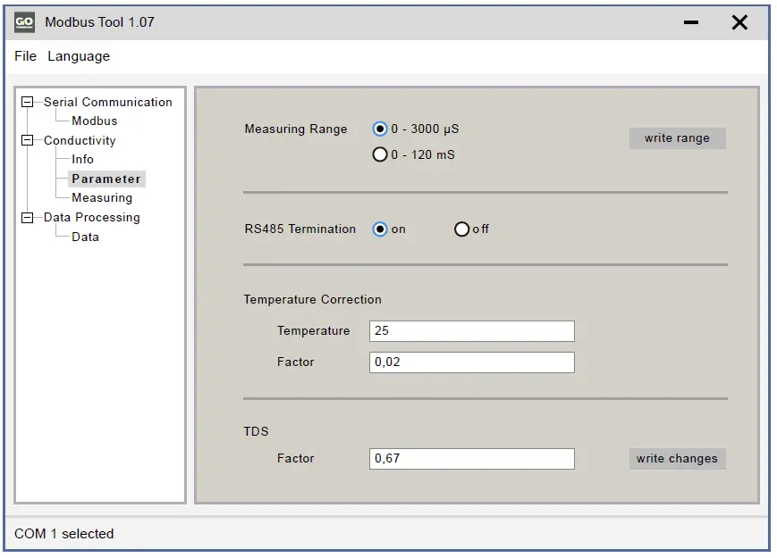
Task: Click the GO logo in the title bar
Action: pos(23,22)
